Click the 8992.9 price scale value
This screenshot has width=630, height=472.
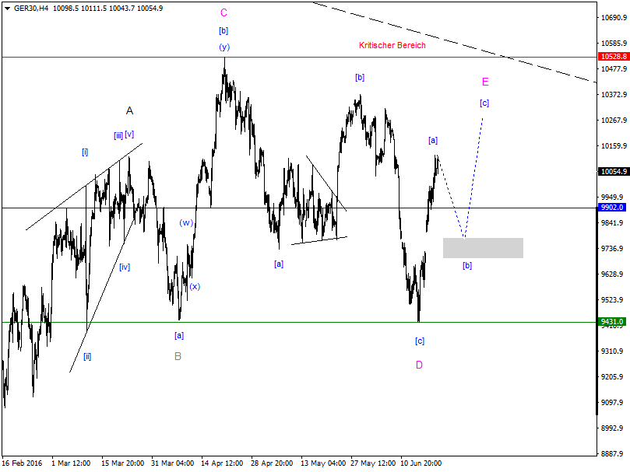point(612,428)
